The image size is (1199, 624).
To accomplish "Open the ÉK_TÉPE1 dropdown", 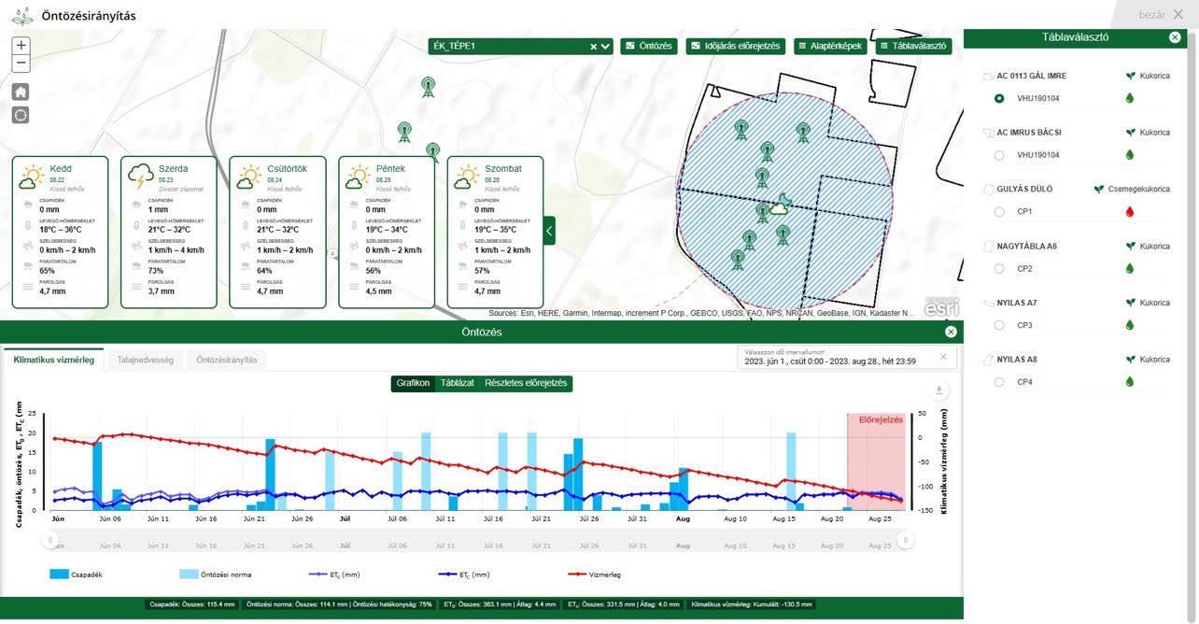I will click(606, 47).
